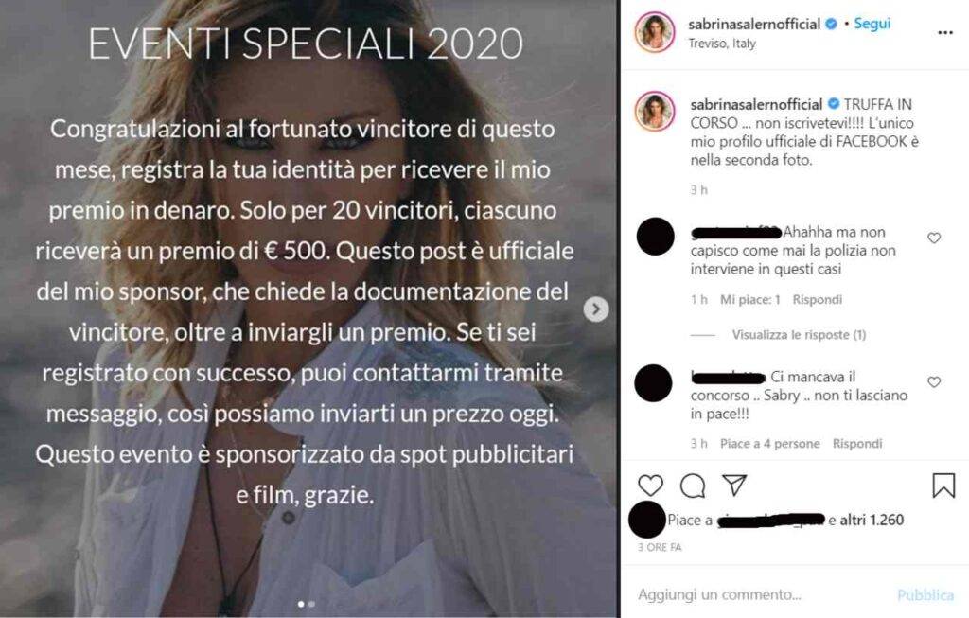Open comments via the speech bubble icon
This screenshot has width=969, height=618.
click(692, 486)
